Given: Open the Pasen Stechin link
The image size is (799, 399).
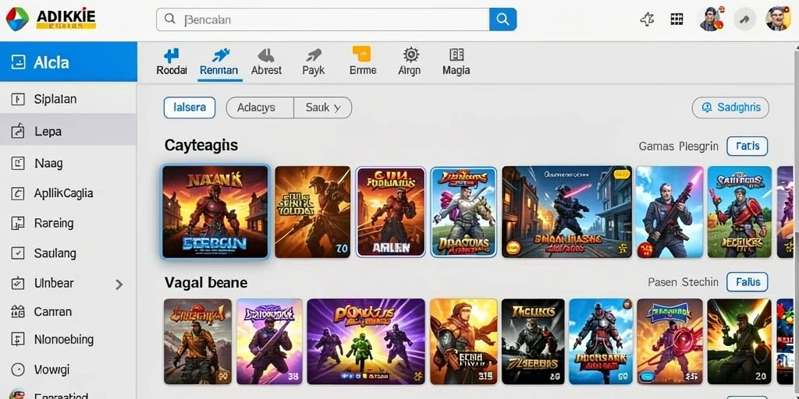Looking at the screenshot, I should (683, 282).
